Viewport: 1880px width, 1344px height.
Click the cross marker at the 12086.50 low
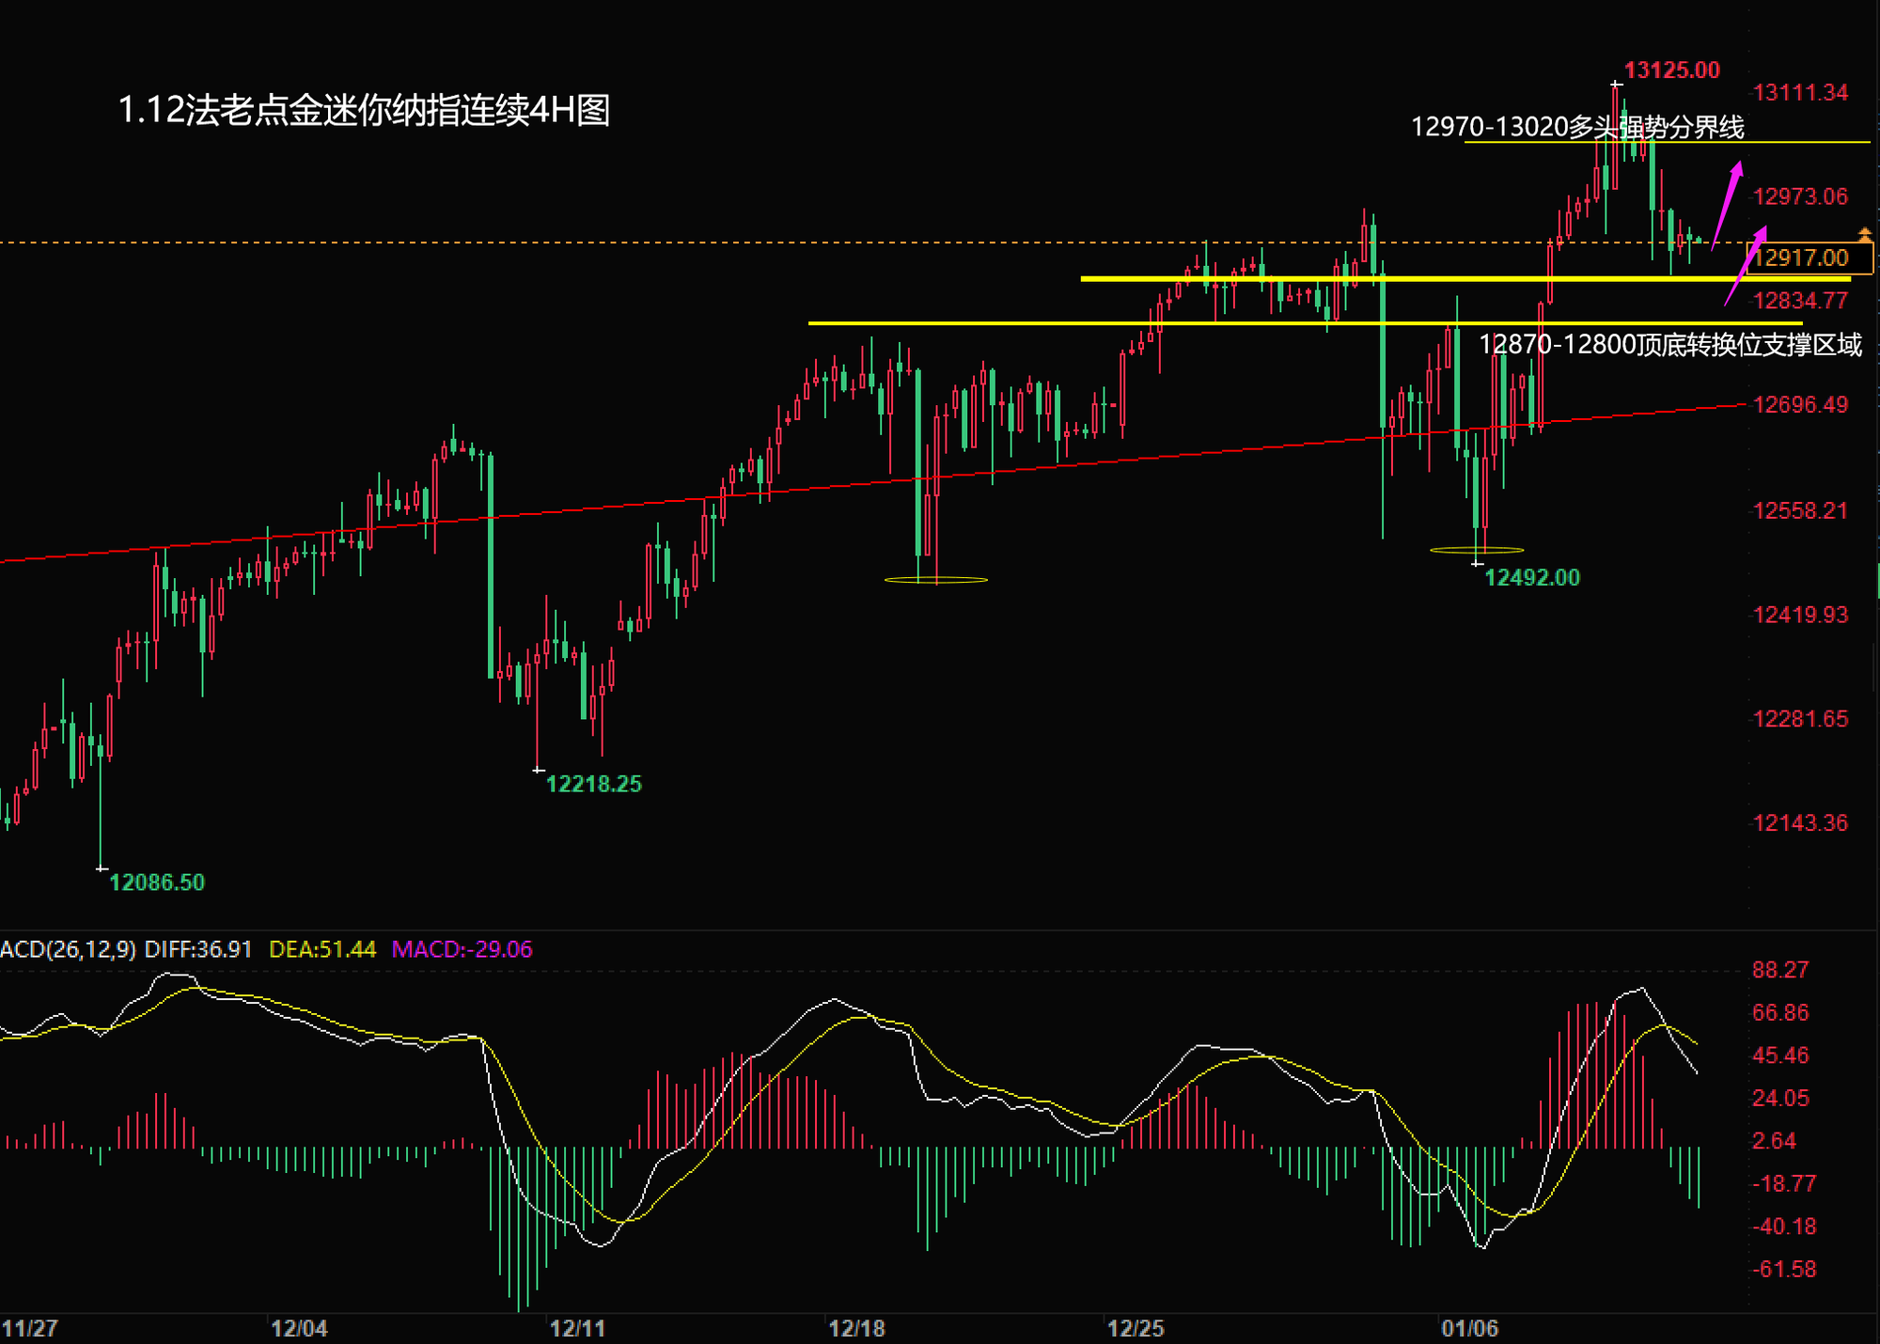(102, 869)
